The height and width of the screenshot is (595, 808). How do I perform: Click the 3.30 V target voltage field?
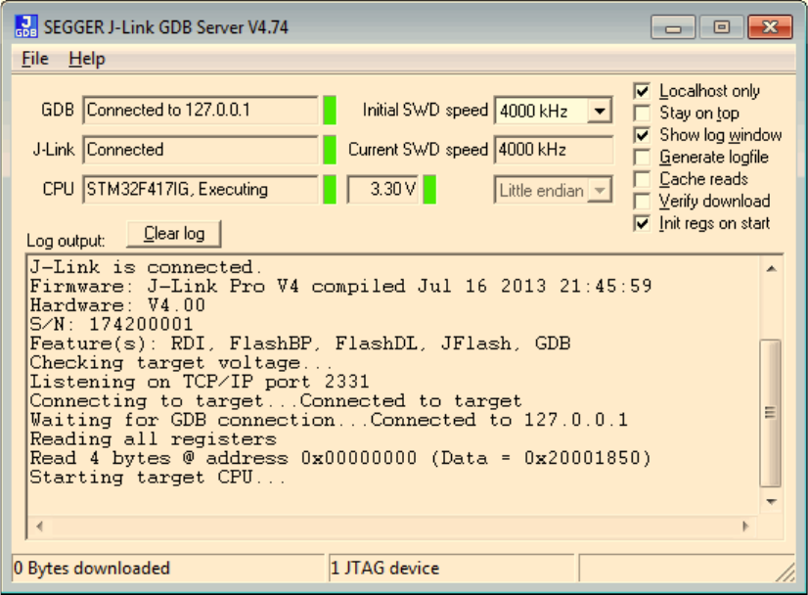coord(382,189)
